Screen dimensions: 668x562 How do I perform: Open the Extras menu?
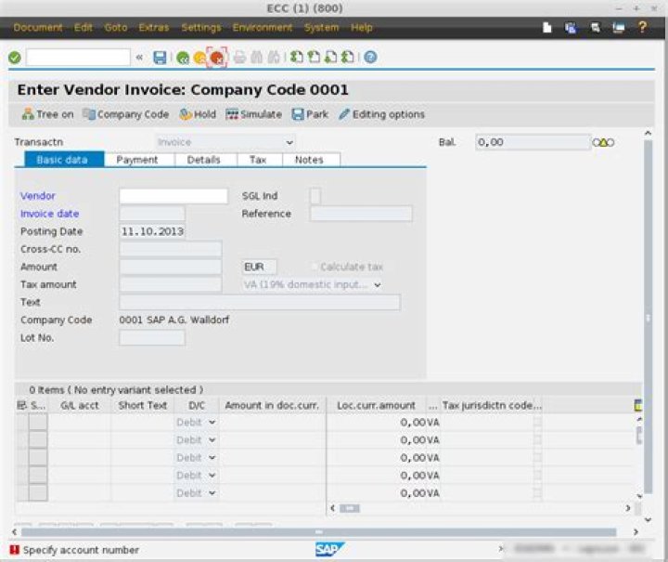click(154, 28)
